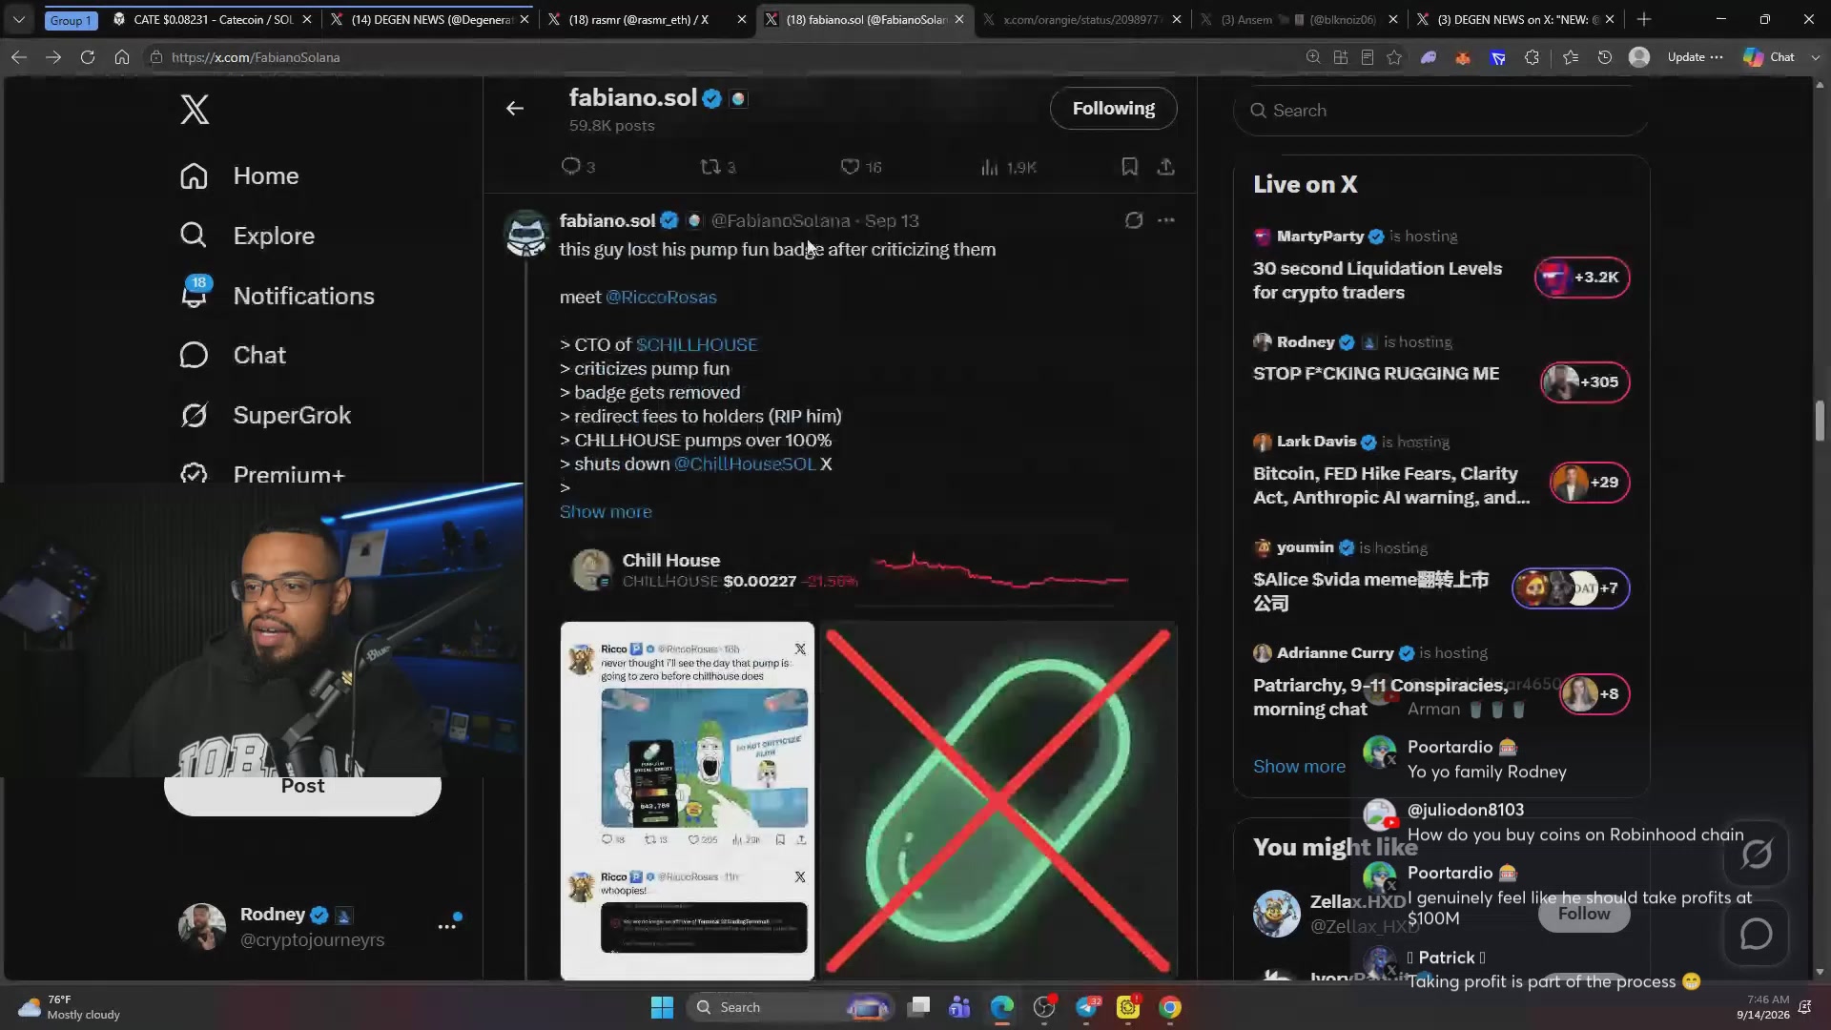Click the X search field
Screen dimensions: 1831x1030
(x=1441, y=111)
